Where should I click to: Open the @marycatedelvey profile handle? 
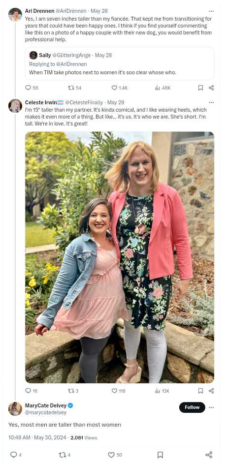[x=45, y=412]
